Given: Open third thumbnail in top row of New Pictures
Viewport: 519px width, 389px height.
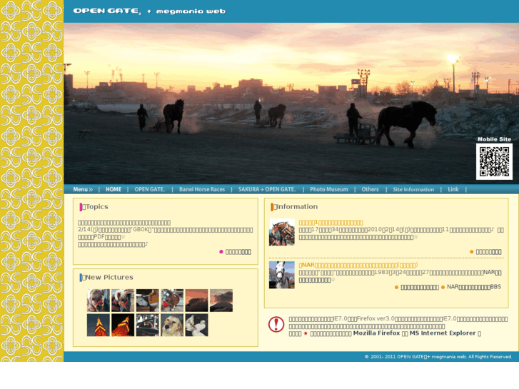Looking at the screenshot, I should pos(147,300).
